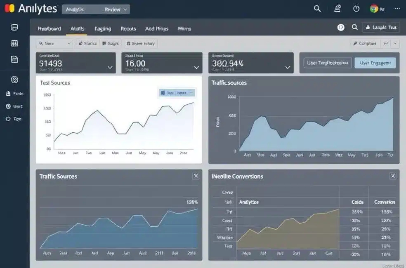
Task: Open the grid table icon in left sidebar
Action: (14, 43)
